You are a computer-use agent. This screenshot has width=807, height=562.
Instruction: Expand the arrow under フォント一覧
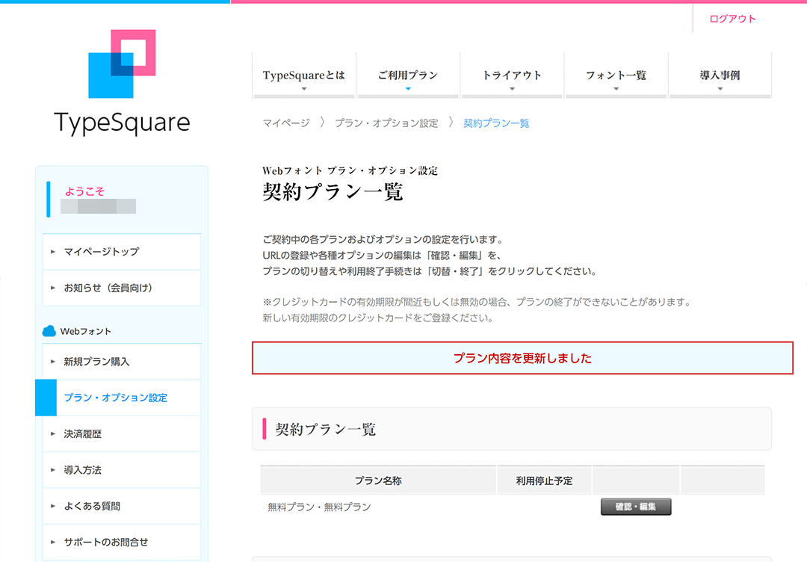[x=616, y=89]
